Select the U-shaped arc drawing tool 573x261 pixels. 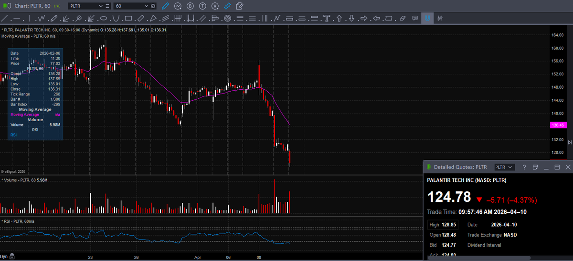tap(116, 18)
